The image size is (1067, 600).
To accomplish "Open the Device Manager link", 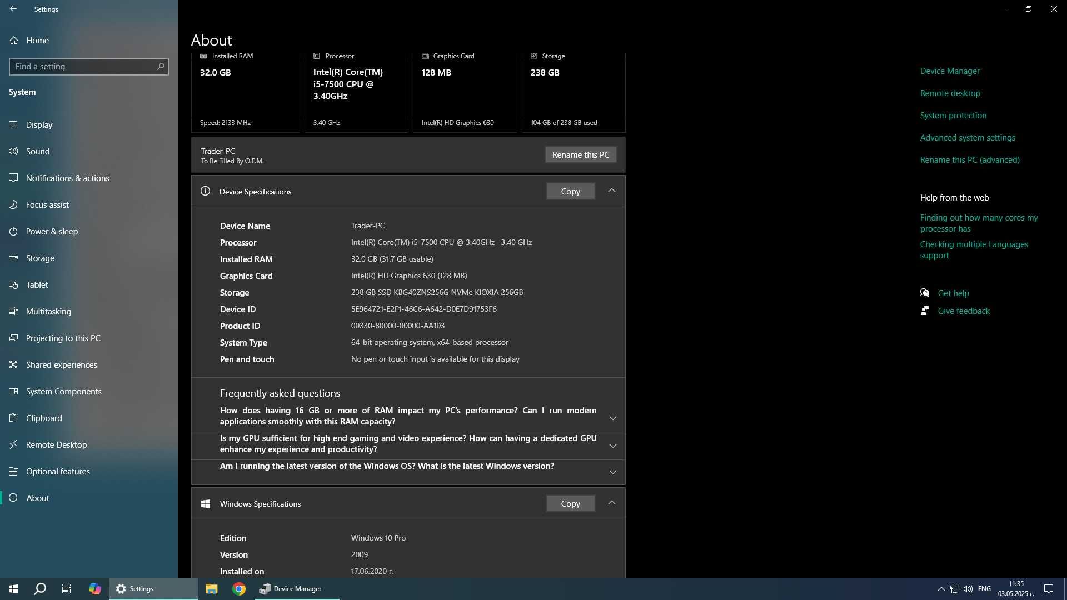I will click(950, 71).
